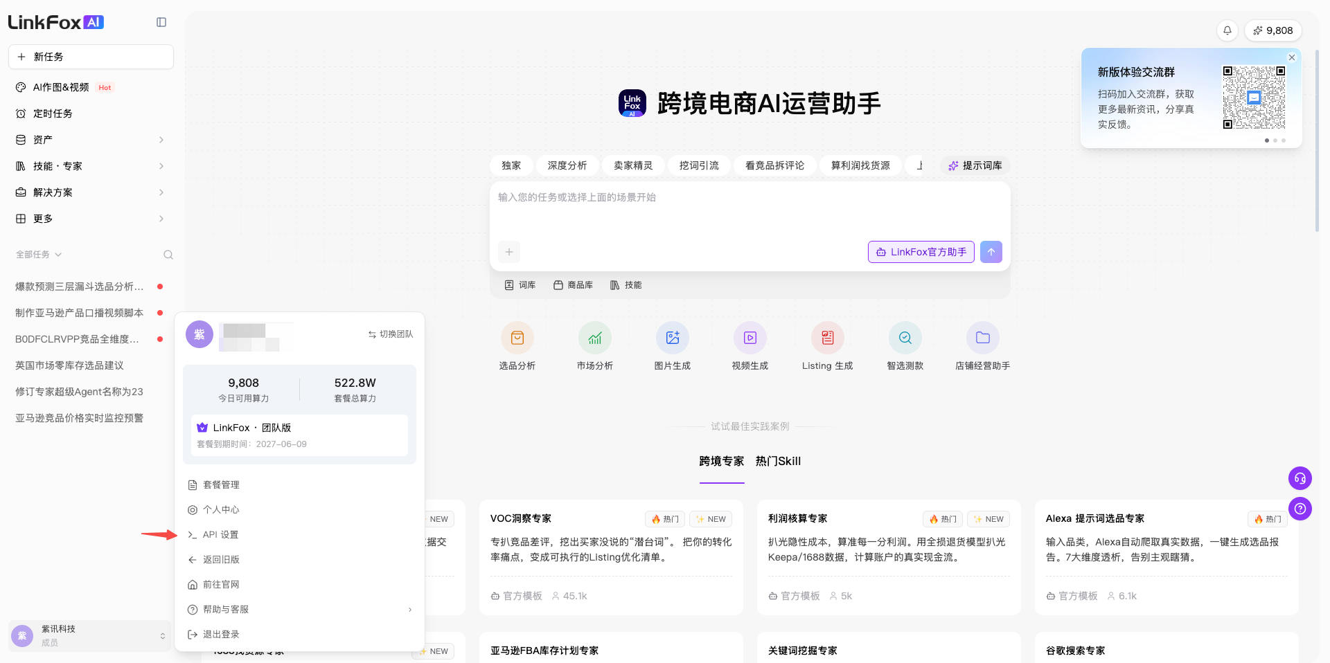Open AI作图&视频 in the sidebar
Viewport: 1330px width, 663px height.
point(91,87)
